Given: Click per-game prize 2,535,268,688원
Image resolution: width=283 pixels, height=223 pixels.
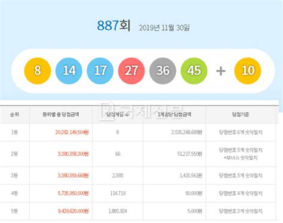Looking at the screenshot, I should [187, 132].
